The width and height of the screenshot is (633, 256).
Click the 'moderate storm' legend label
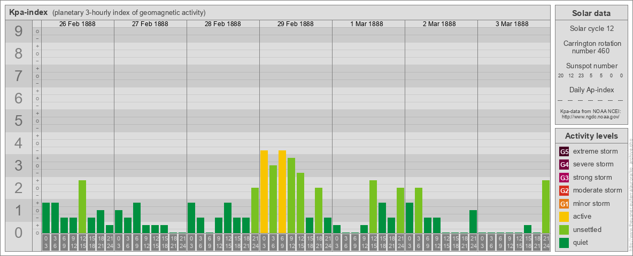click(598, 190)
